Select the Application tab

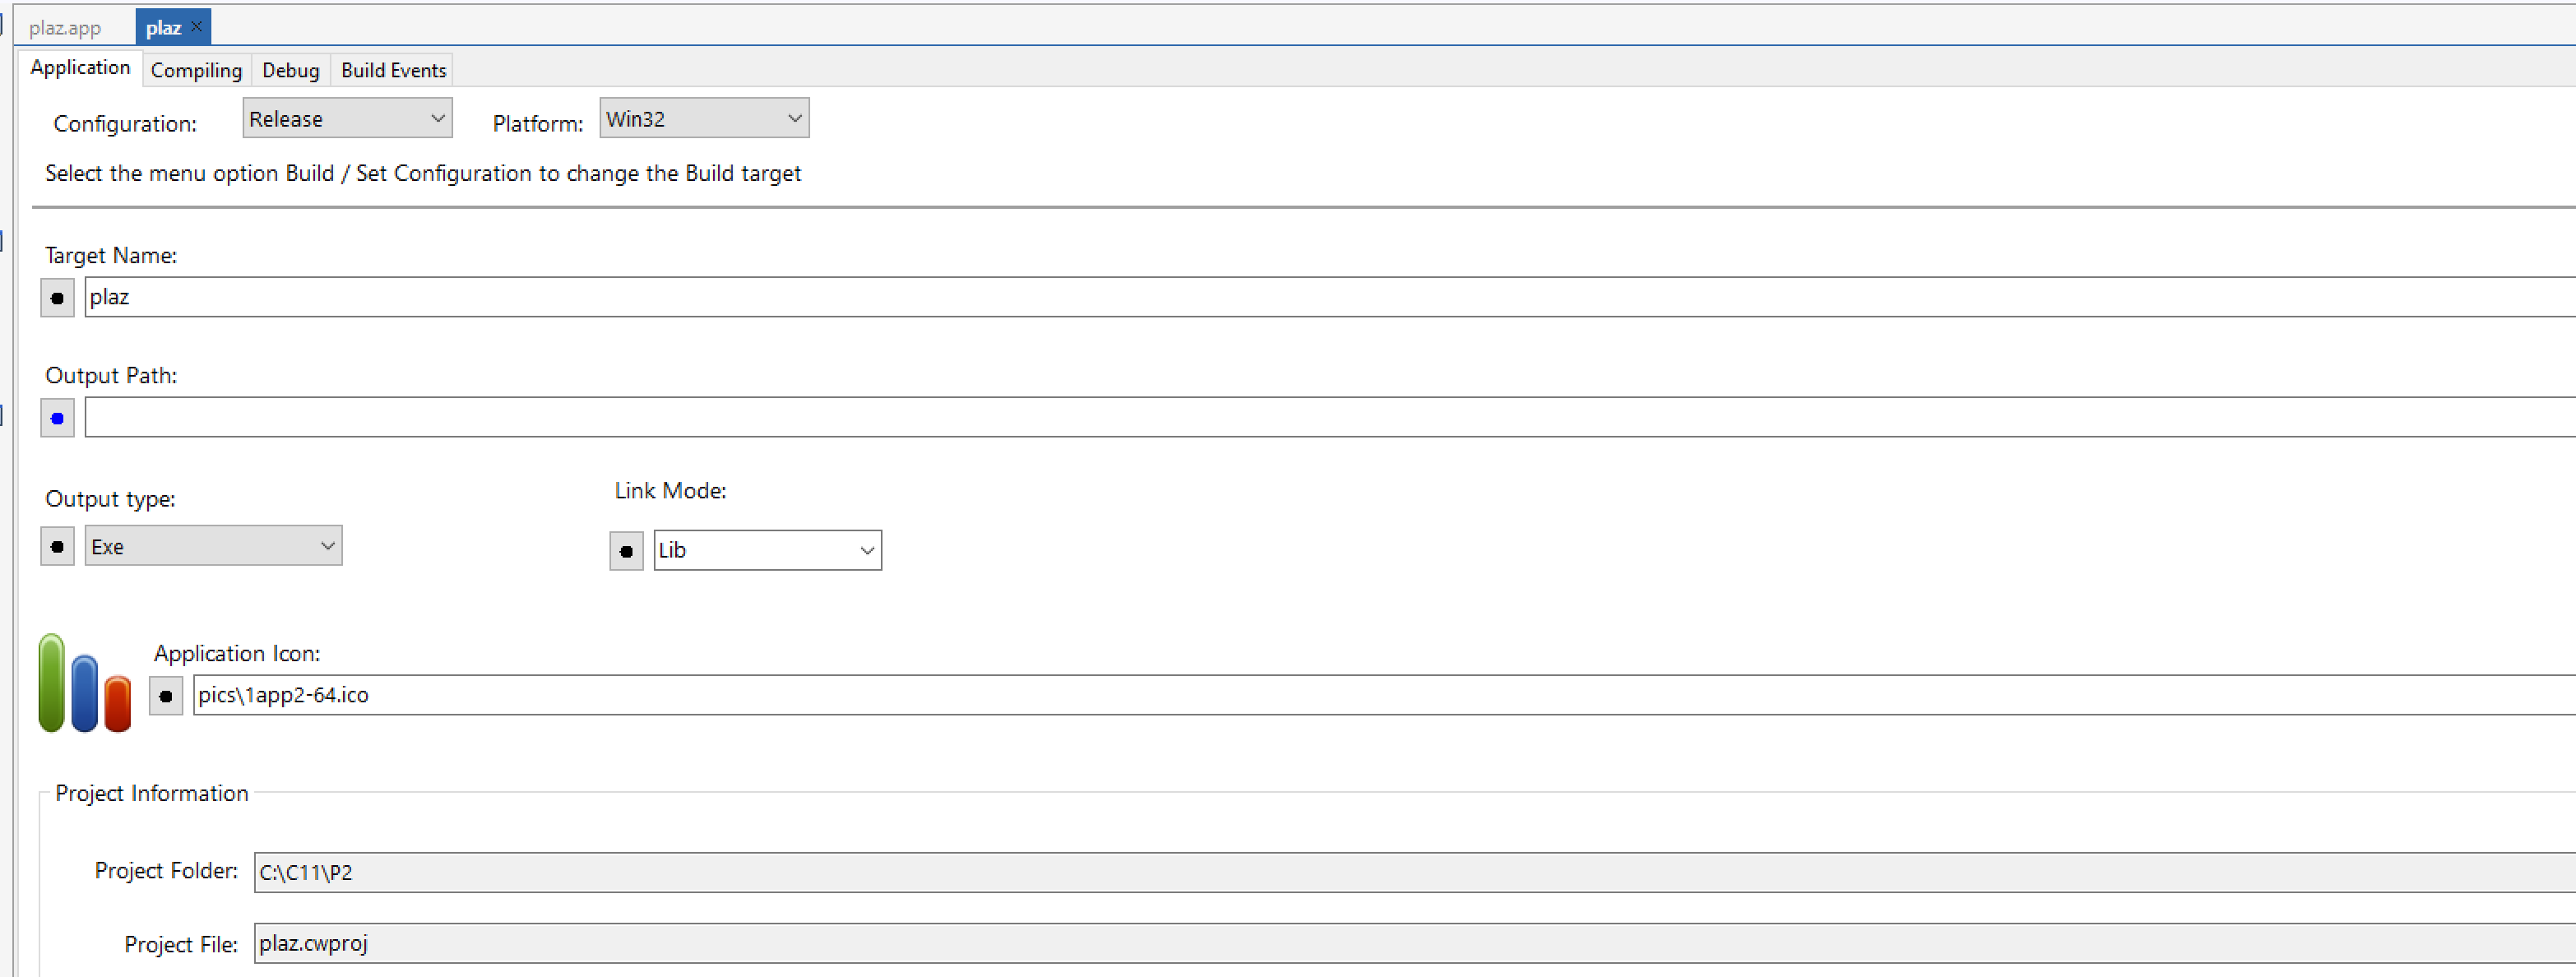click(80, 68)
